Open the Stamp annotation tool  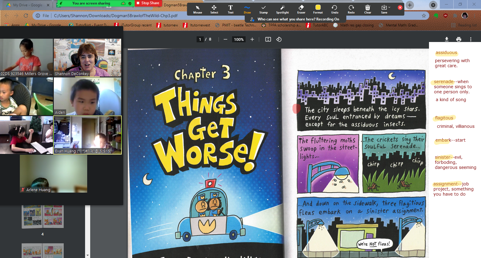(263, 9)
